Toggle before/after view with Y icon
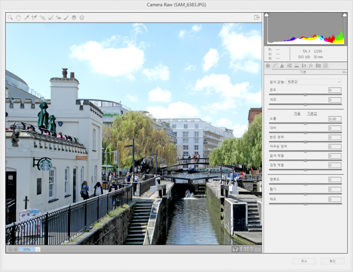353x272 pixels. [235, 249]
